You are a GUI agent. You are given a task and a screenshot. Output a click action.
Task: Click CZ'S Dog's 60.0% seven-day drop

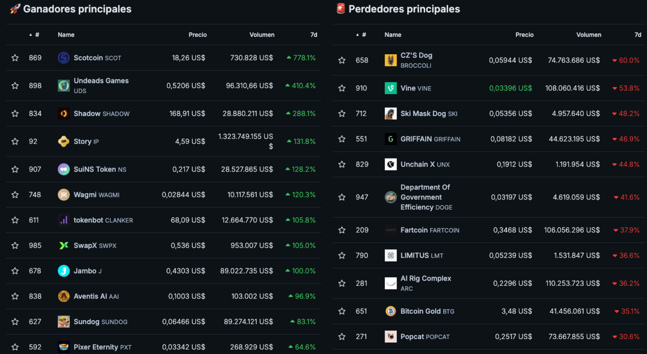coord(626,60)
